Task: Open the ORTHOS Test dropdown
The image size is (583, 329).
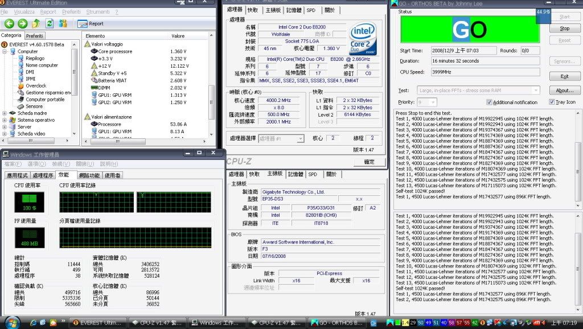Action: tap(536, 91)
